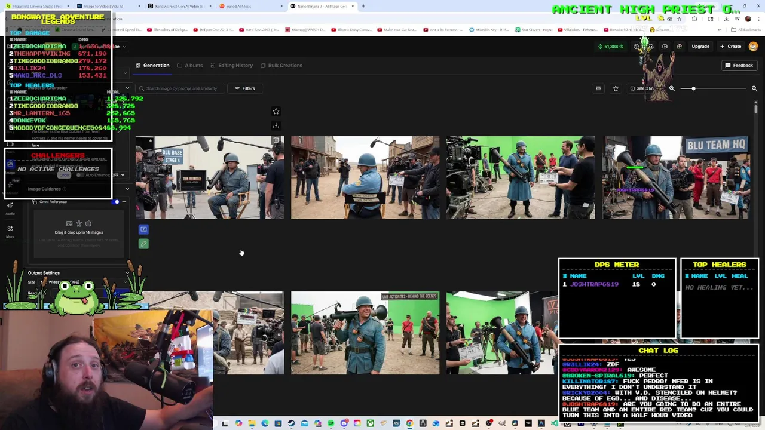765x430 pixels.
Task: Favorite the generation group with the star icon
Action: pos(276,112)
